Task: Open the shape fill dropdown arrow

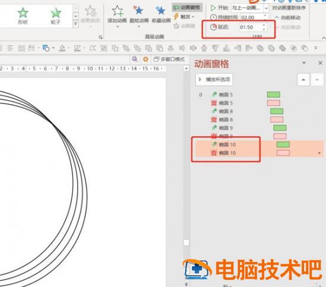Action: click(69, 48)
